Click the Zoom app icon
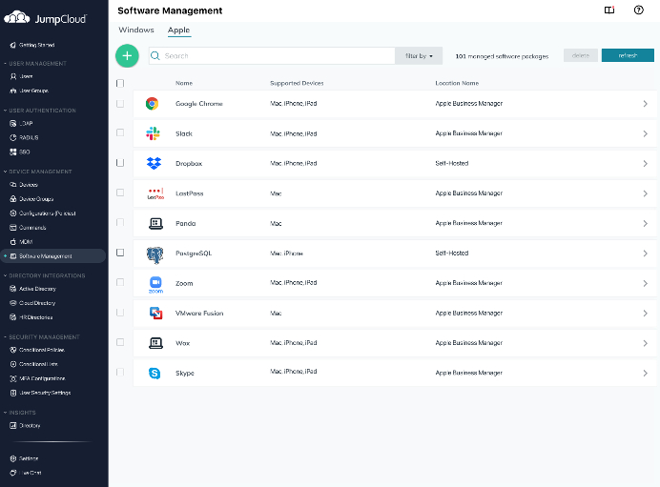 coord(155,283)
